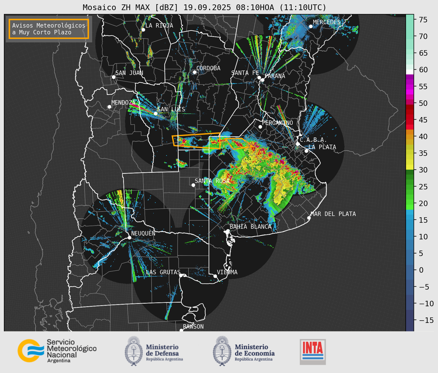Click the 30 value on the color scale

tap(423, 170)
